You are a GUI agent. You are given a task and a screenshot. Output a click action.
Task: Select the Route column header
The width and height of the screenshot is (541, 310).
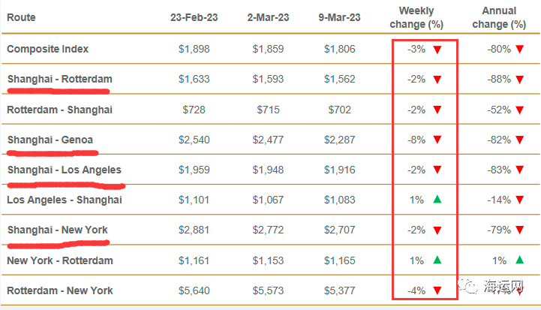click(x=21, y=17)
